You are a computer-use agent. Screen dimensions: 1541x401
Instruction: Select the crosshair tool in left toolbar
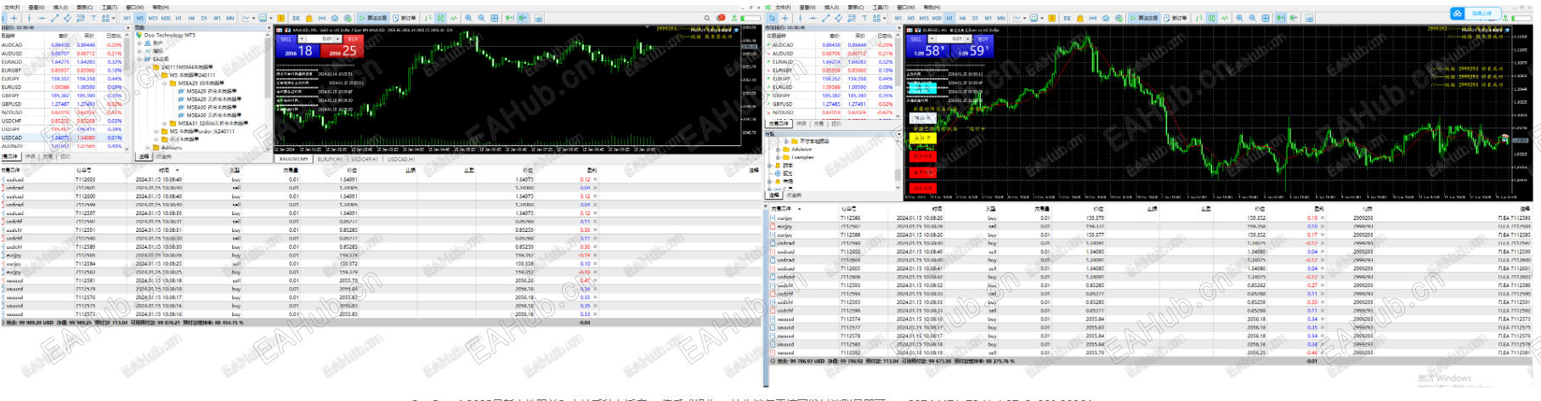point(14,18)
